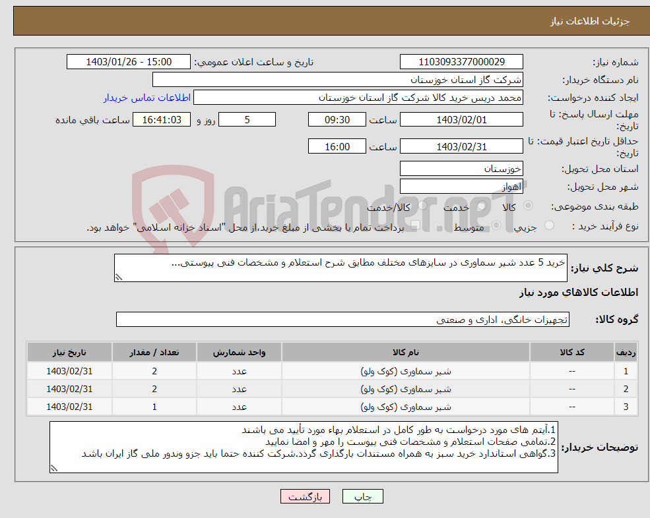Click the تاریخ نیاز column header
This screenshot has width=650, height=518.
pos(69,353)
